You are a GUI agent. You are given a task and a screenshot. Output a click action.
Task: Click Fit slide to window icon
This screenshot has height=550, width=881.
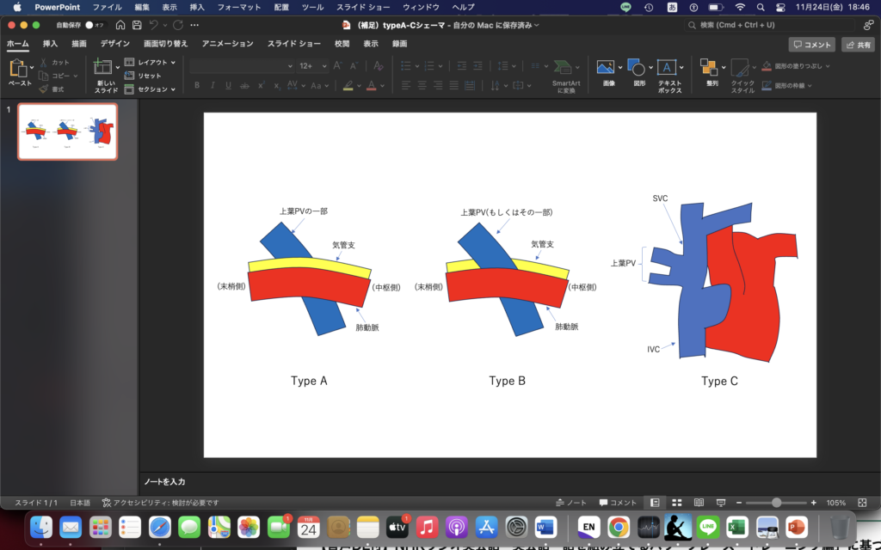(x=862, y=503)
